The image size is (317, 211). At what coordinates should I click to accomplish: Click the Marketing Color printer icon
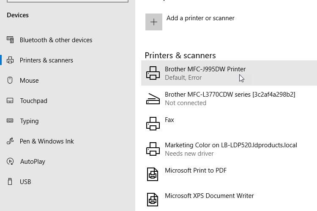tap(153, 149)
